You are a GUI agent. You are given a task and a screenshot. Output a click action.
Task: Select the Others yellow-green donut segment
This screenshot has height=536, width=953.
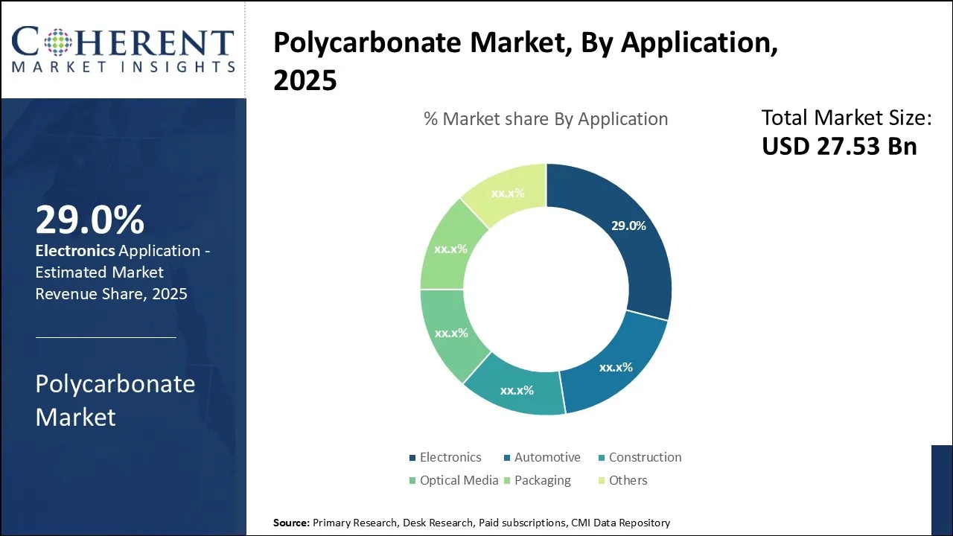(508, 192)
